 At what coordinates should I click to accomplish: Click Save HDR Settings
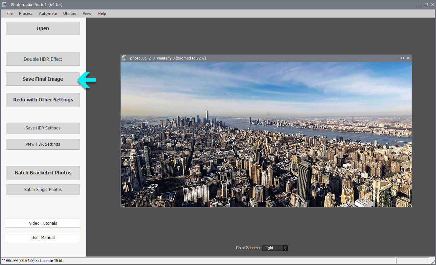coord(43,128)
